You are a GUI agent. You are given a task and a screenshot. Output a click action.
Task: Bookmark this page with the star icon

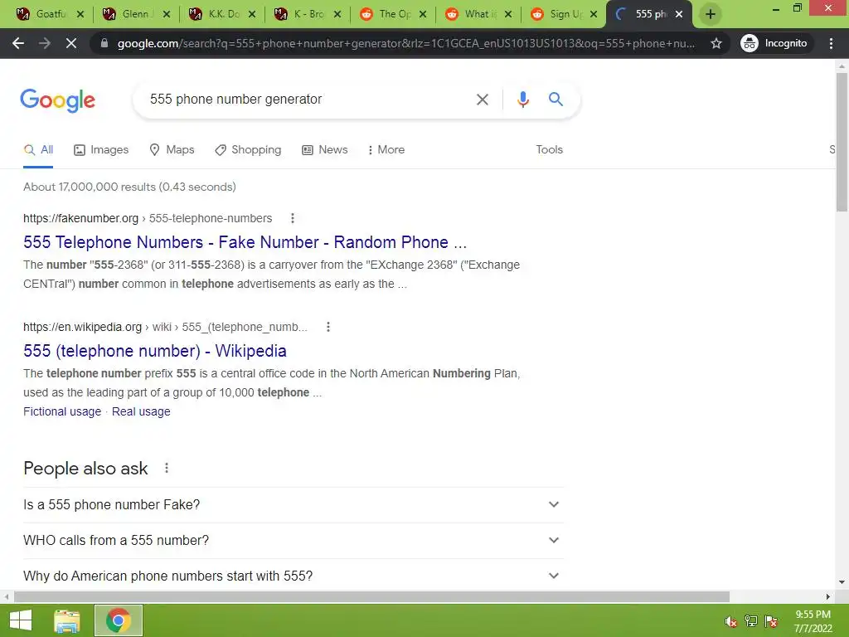coord(716,43)
